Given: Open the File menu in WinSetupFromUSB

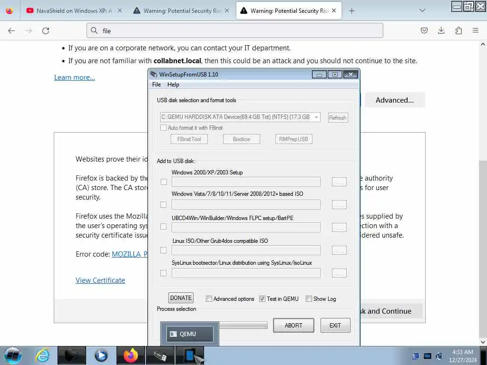Looking at the screenshot, I should pos(156,85).
